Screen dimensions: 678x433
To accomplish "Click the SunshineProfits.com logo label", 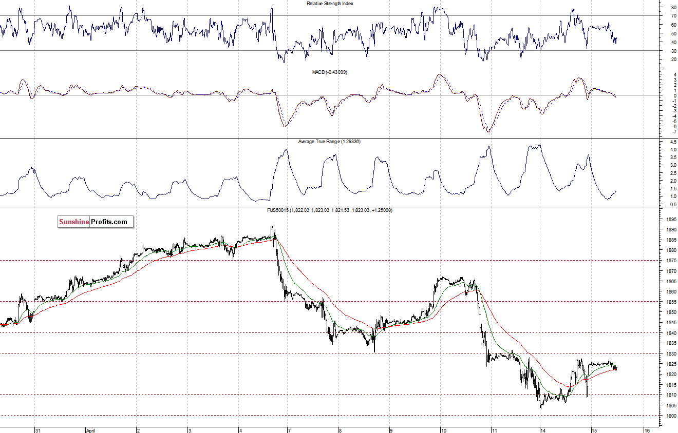I will click(x=96, y=222).
